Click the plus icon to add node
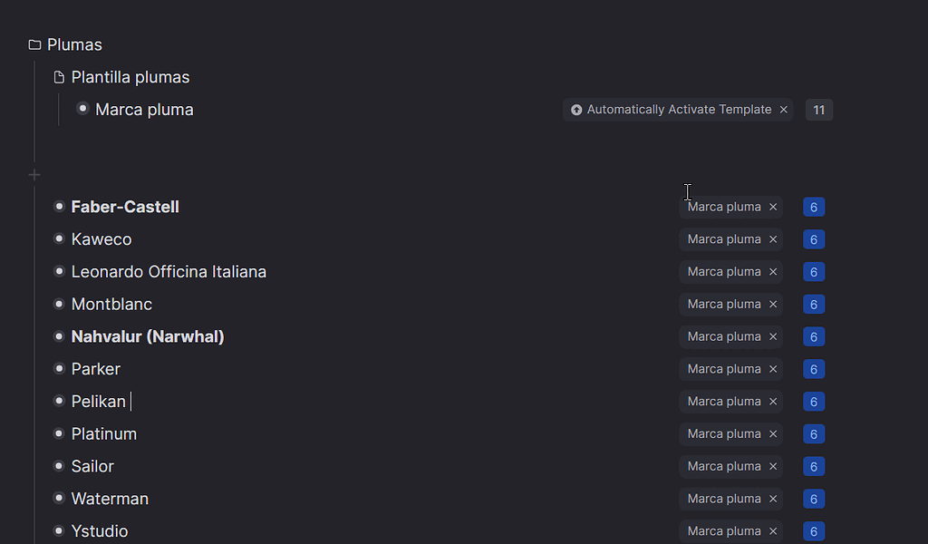Screen dimensions: 928x544 pyautogui.click(x=34, y=174)
